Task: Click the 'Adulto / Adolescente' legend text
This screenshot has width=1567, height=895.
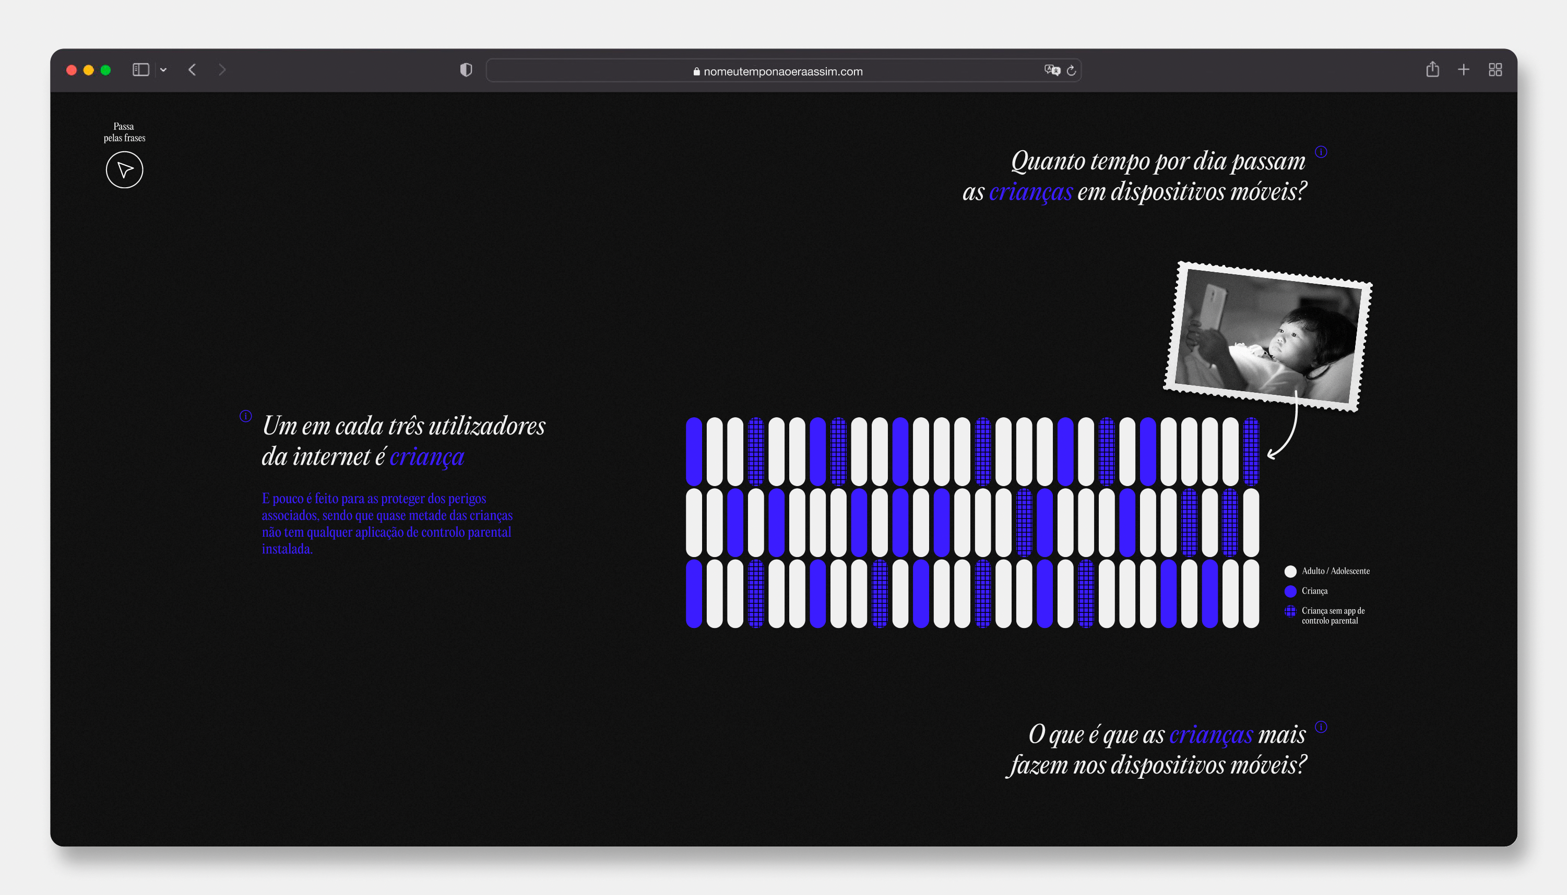Action: pyautogui.click(x=1336, y=571)
